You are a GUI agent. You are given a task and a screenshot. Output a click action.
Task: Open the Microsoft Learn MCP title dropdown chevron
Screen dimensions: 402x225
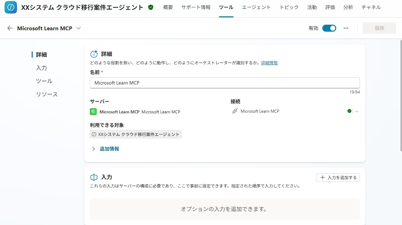tap(79, 28)
